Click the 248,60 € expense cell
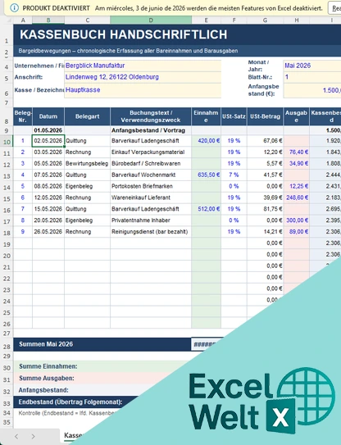 tap(297, 198)
